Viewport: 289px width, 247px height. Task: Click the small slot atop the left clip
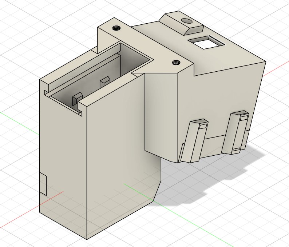pyautogui.click(x=203, y=126)
